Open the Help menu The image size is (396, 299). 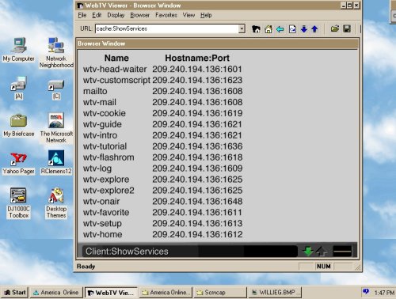coord(206,15)
